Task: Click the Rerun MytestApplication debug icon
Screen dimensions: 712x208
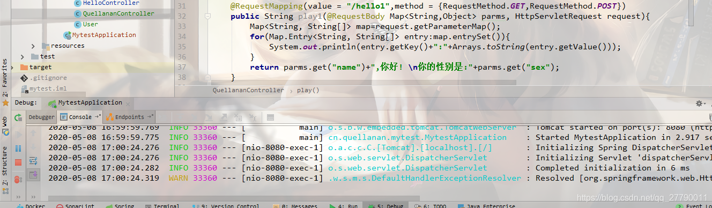Action: tap(18, 117)
